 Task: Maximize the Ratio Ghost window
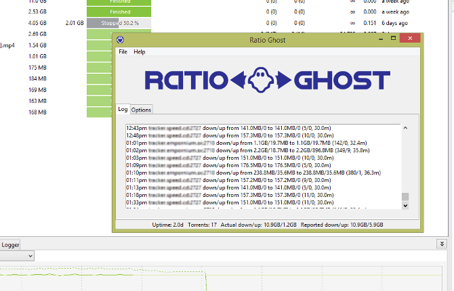pyautogui.click(x=393, y=38)
